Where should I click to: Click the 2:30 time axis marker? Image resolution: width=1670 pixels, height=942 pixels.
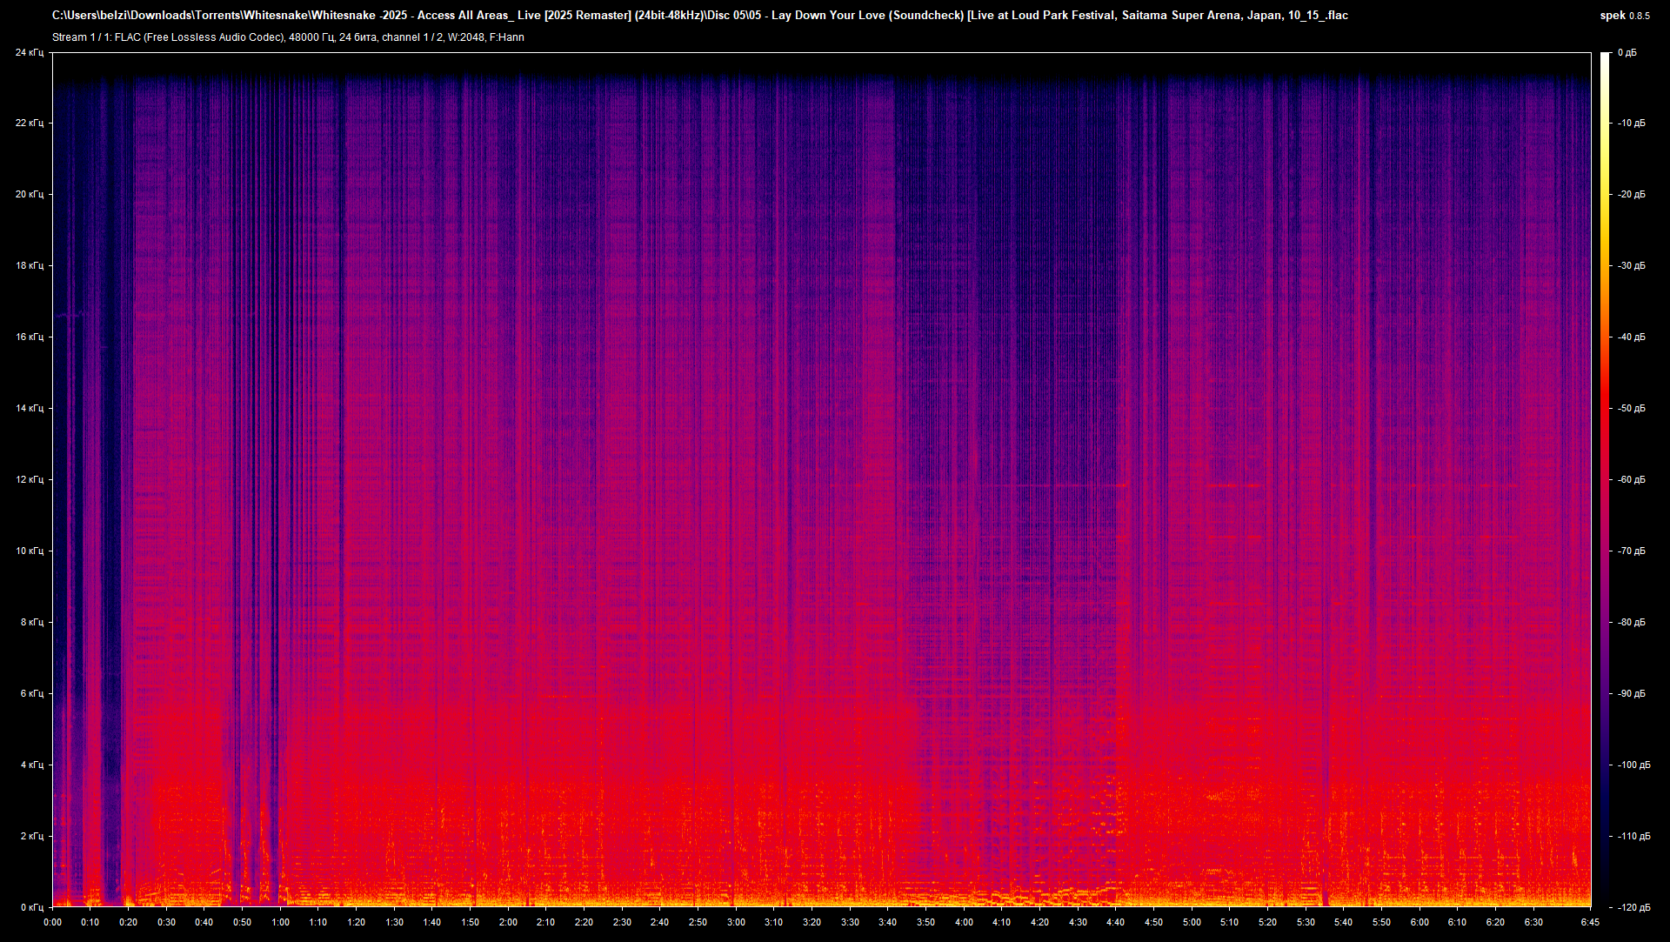[622, 922]
